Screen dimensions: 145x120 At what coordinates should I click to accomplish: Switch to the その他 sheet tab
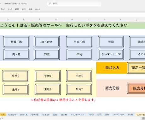click(130, 115)
